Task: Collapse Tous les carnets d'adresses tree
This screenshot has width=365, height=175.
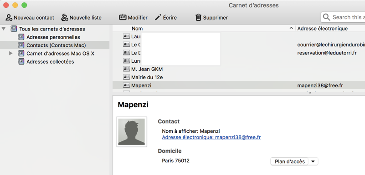Action: coord(4,29)
